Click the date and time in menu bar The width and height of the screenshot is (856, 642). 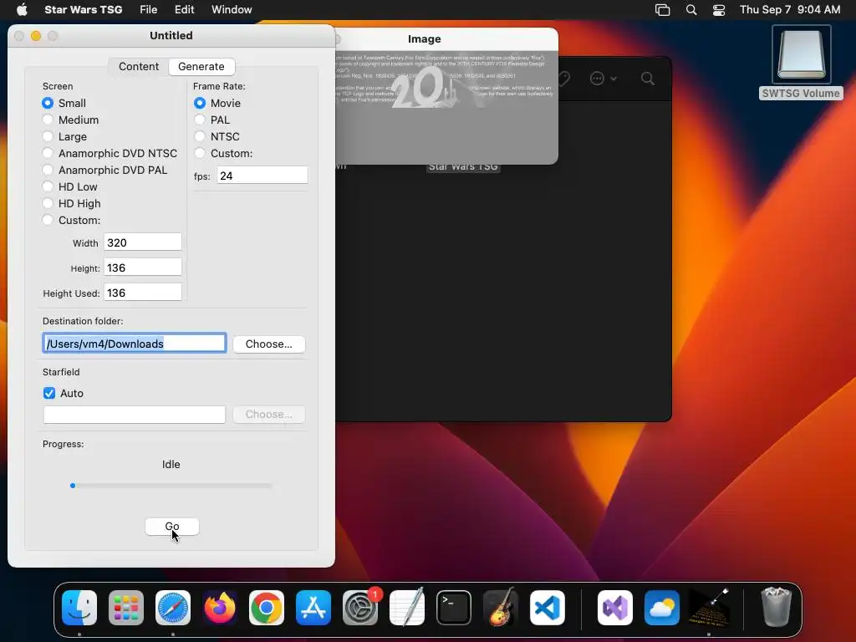click(790, 10)
